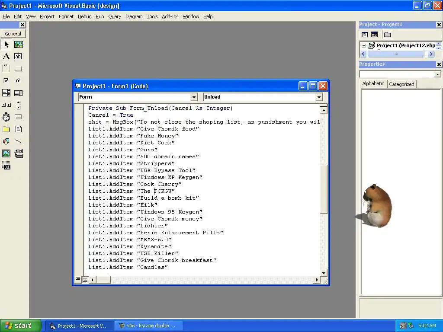Viewport: 443px width, 332px height.
Task: Open the Properties object dropdown
Action: point(437,74)
